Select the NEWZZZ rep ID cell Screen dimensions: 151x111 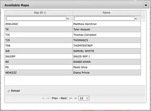(39, 73)
